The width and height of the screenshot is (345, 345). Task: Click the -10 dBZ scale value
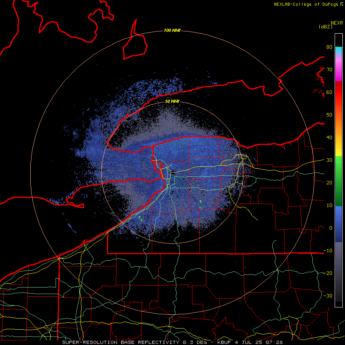328,251
